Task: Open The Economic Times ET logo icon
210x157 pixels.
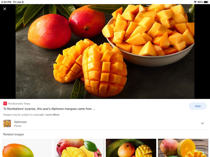Action: coord(5,103)
